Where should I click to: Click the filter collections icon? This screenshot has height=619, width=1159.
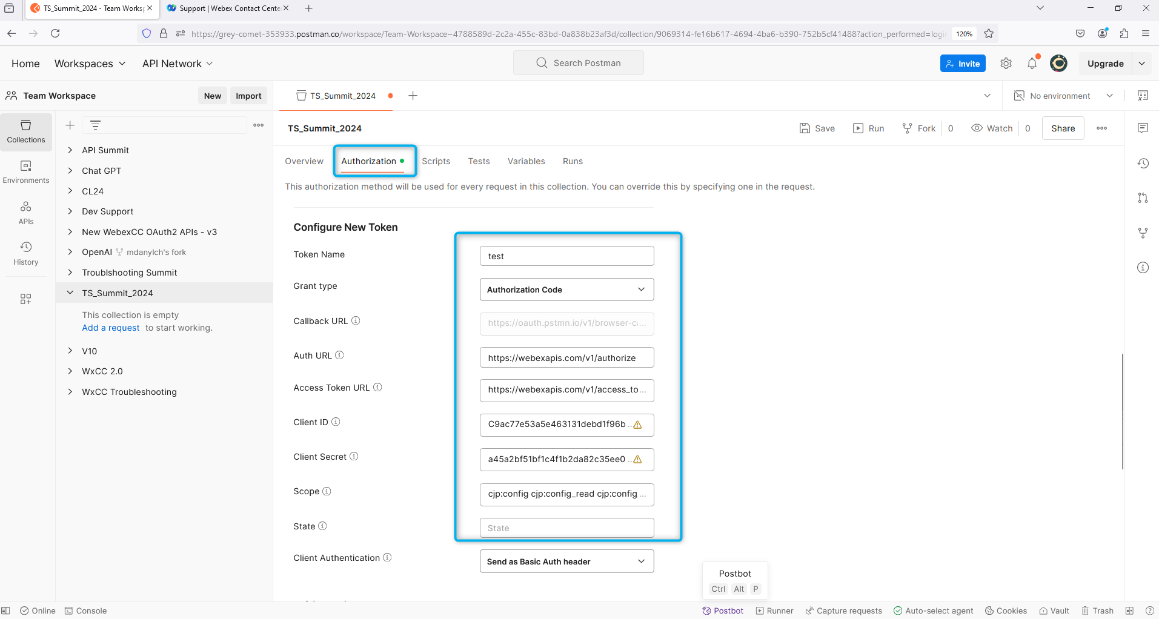[x=95, y=125]
